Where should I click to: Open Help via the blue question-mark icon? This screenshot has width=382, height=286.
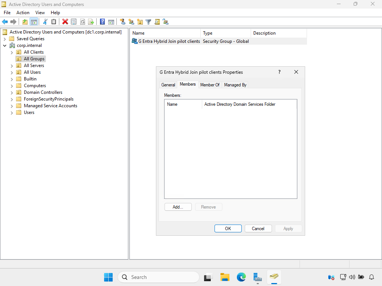[x=103, y=22]
